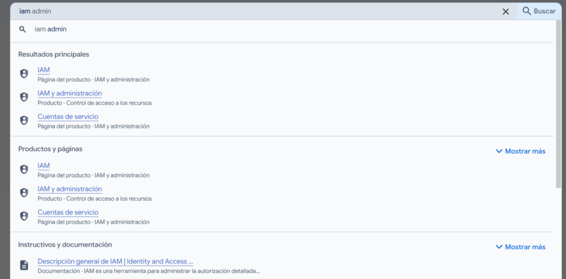This screenshot has height=279, width=566.
Task: Click the 'Instructivos y documentación' heading
Action: (65, 245)
